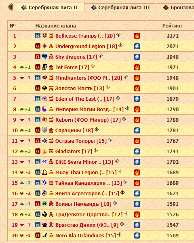Click fire icon in Тайная Канцелярия row
This screenshot has width=194, height=243.
tap(137, 183)
